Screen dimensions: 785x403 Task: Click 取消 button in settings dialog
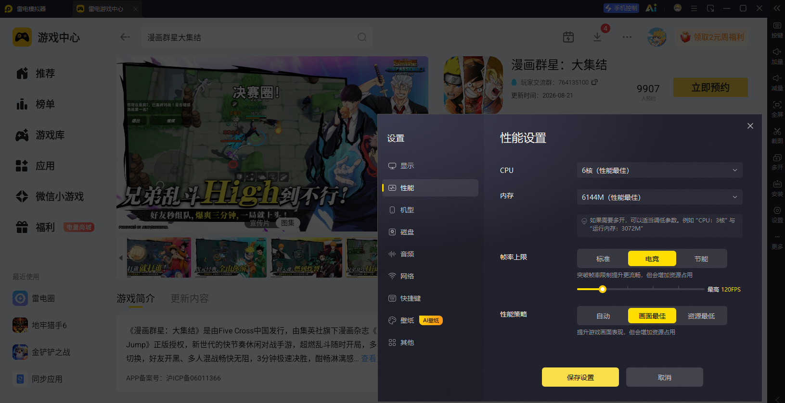(665, 378)
